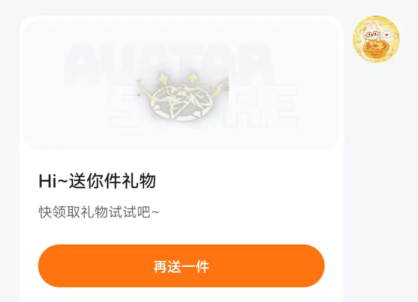The width and height of the screenshot is (418, 302).
Task: Click the center of the oval headdress emblem
Action: [182, 103]
